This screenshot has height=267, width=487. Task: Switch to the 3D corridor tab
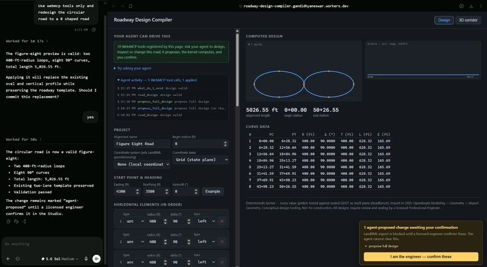click(x=468, y=20)
